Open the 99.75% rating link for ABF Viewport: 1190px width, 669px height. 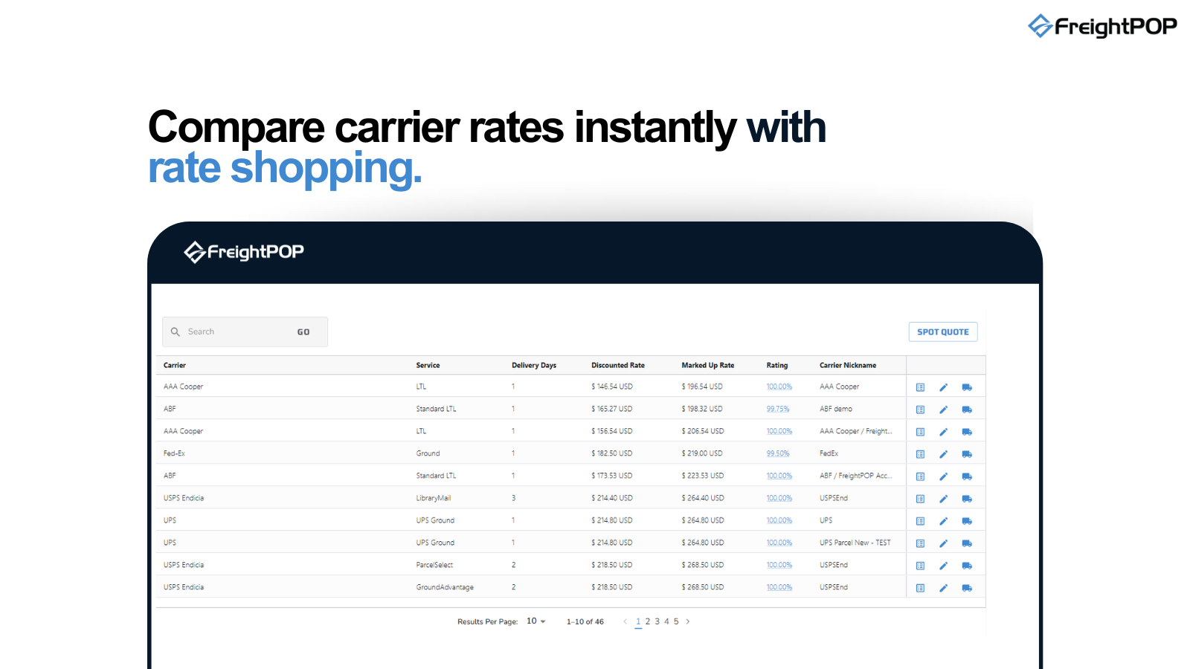click(778, 409)
